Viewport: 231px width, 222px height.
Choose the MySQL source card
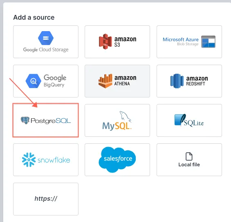pos(117,120)
